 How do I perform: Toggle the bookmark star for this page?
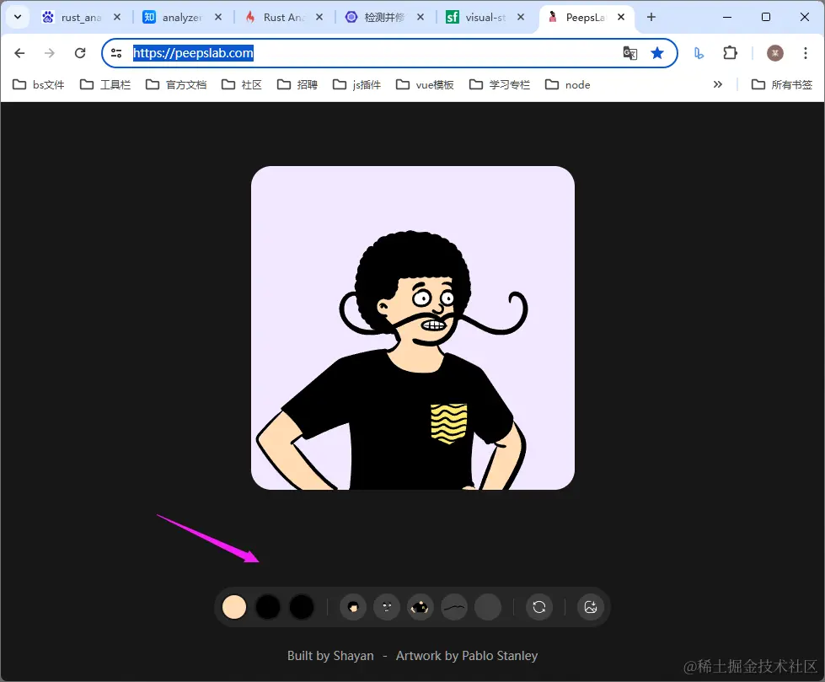click(657, 53)
